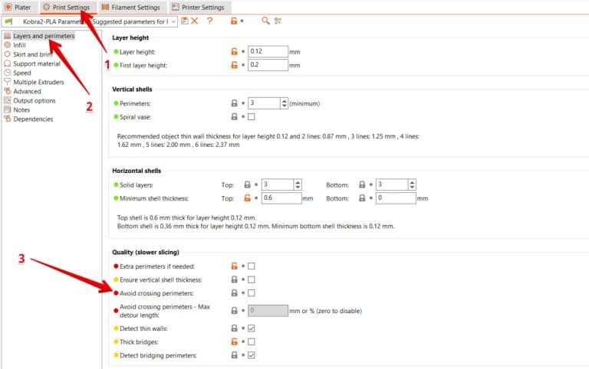Click the lock icon beside Perimeters
Screen dimensions: 589x369
235,103
